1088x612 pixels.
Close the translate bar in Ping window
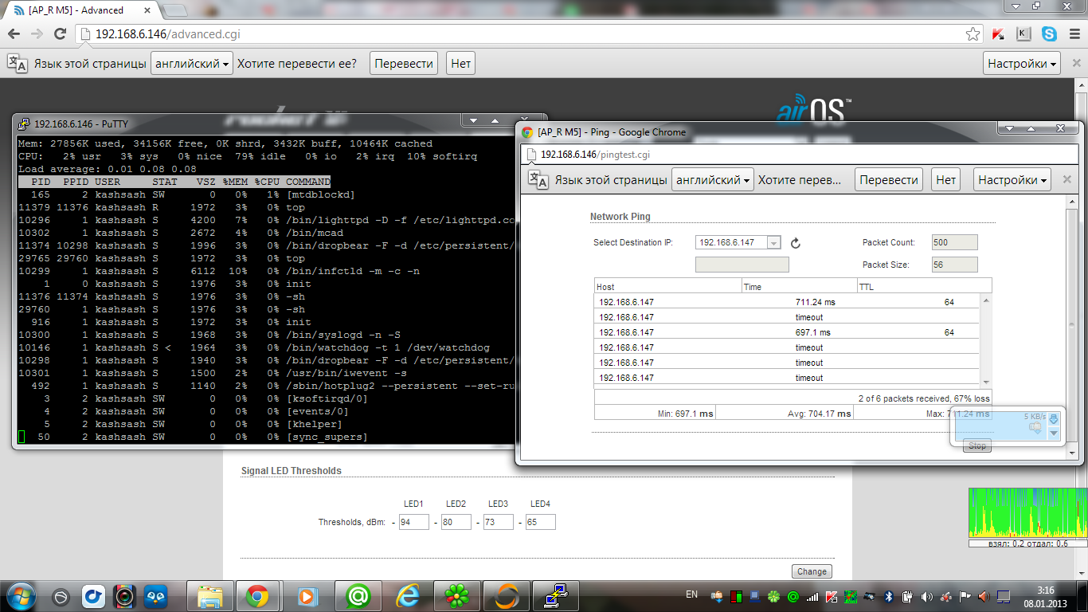point(1067,180)
